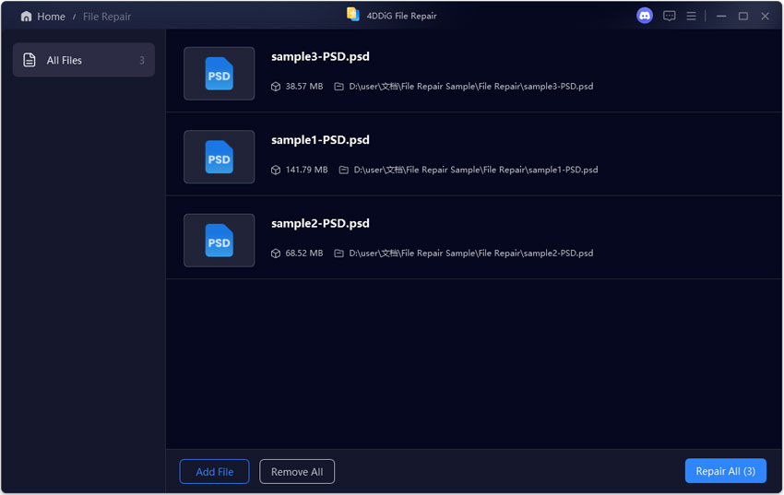784x495 pixels.
Task: Click size cube icon next to 38.57 MB
Action: 276,87
